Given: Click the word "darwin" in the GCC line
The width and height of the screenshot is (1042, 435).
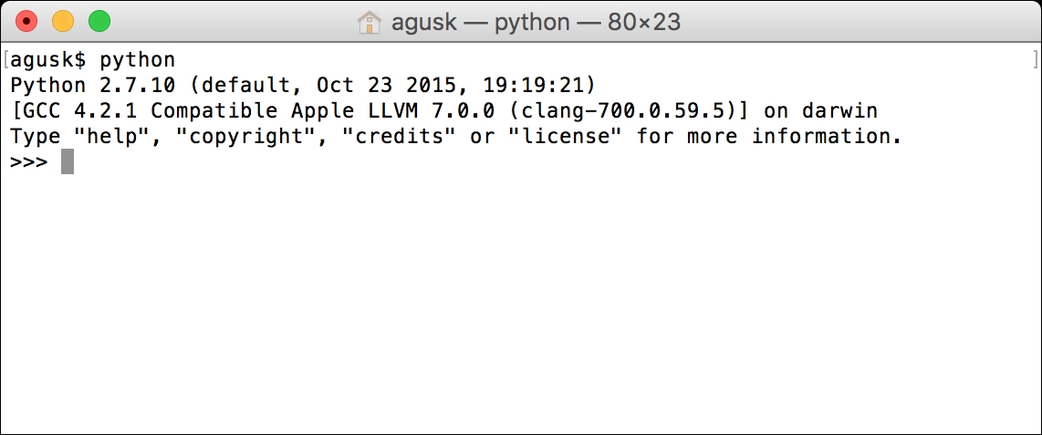Looking at the screenshot, I should 839,110.
